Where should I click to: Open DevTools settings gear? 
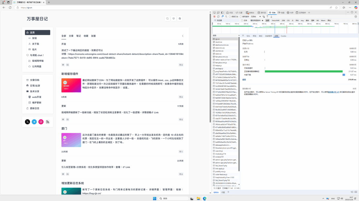[356, 16]
